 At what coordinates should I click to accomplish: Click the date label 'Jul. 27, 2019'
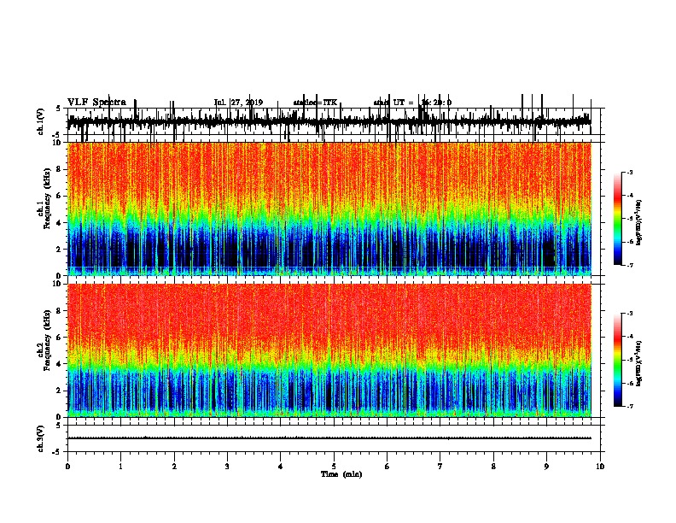coord(238,103)
